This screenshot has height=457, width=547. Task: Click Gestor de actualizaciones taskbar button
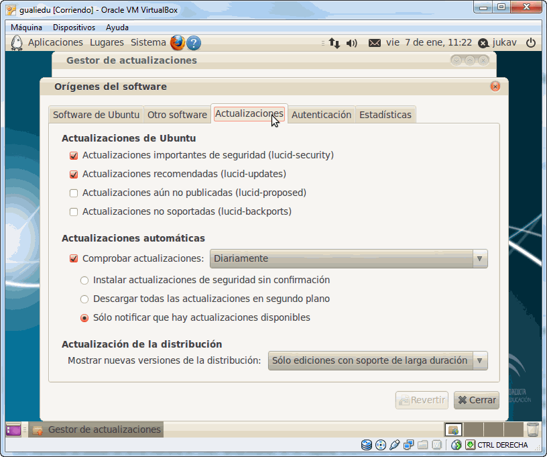(97, 429)
